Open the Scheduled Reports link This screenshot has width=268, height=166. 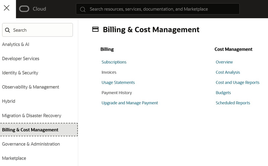pyautogui.click(x=232, y=103)
